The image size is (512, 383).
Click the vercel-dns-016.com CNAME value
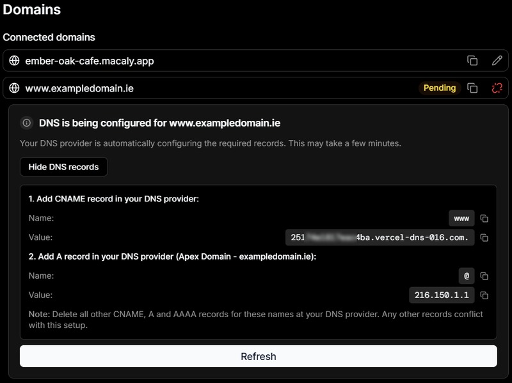pyautogui.click(x=380, y=237)
